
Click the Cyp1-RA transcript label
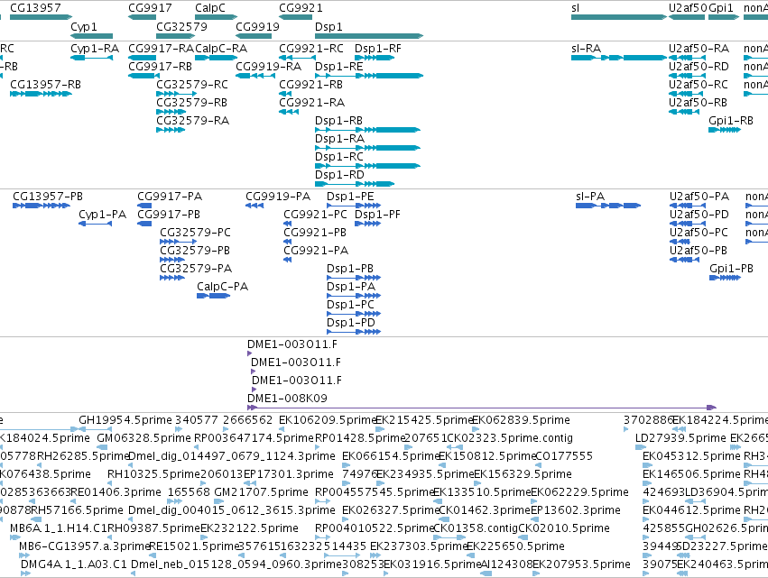(x=95, y=49)
